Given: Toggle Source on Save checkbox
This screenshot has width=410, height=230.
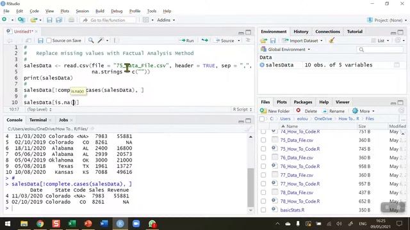Looking at the screenshot, I should (x=49, y=40).
